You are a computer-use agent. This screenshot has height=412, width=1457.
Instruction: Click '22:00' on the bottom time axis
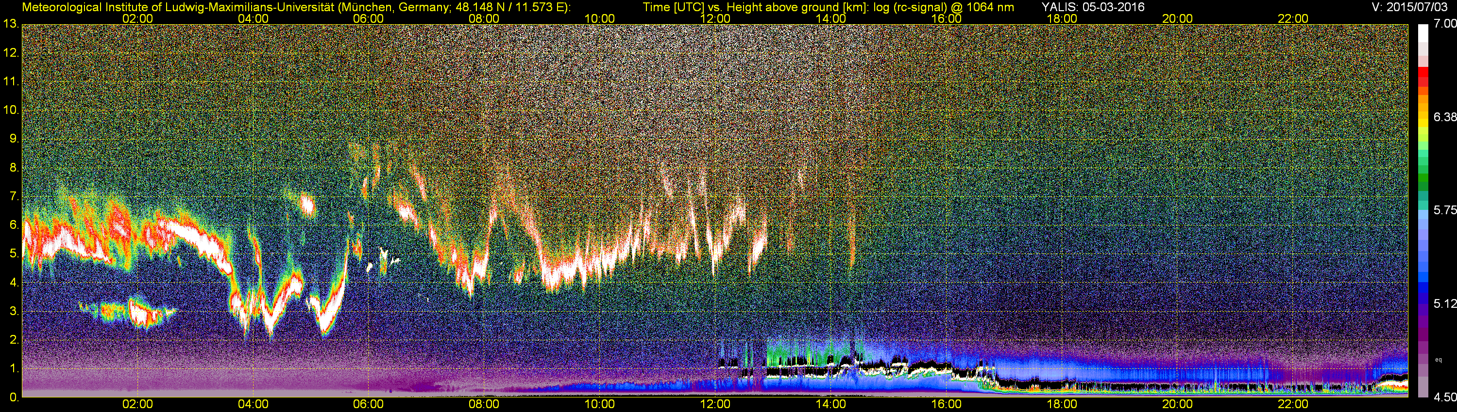coord(1293,405)
